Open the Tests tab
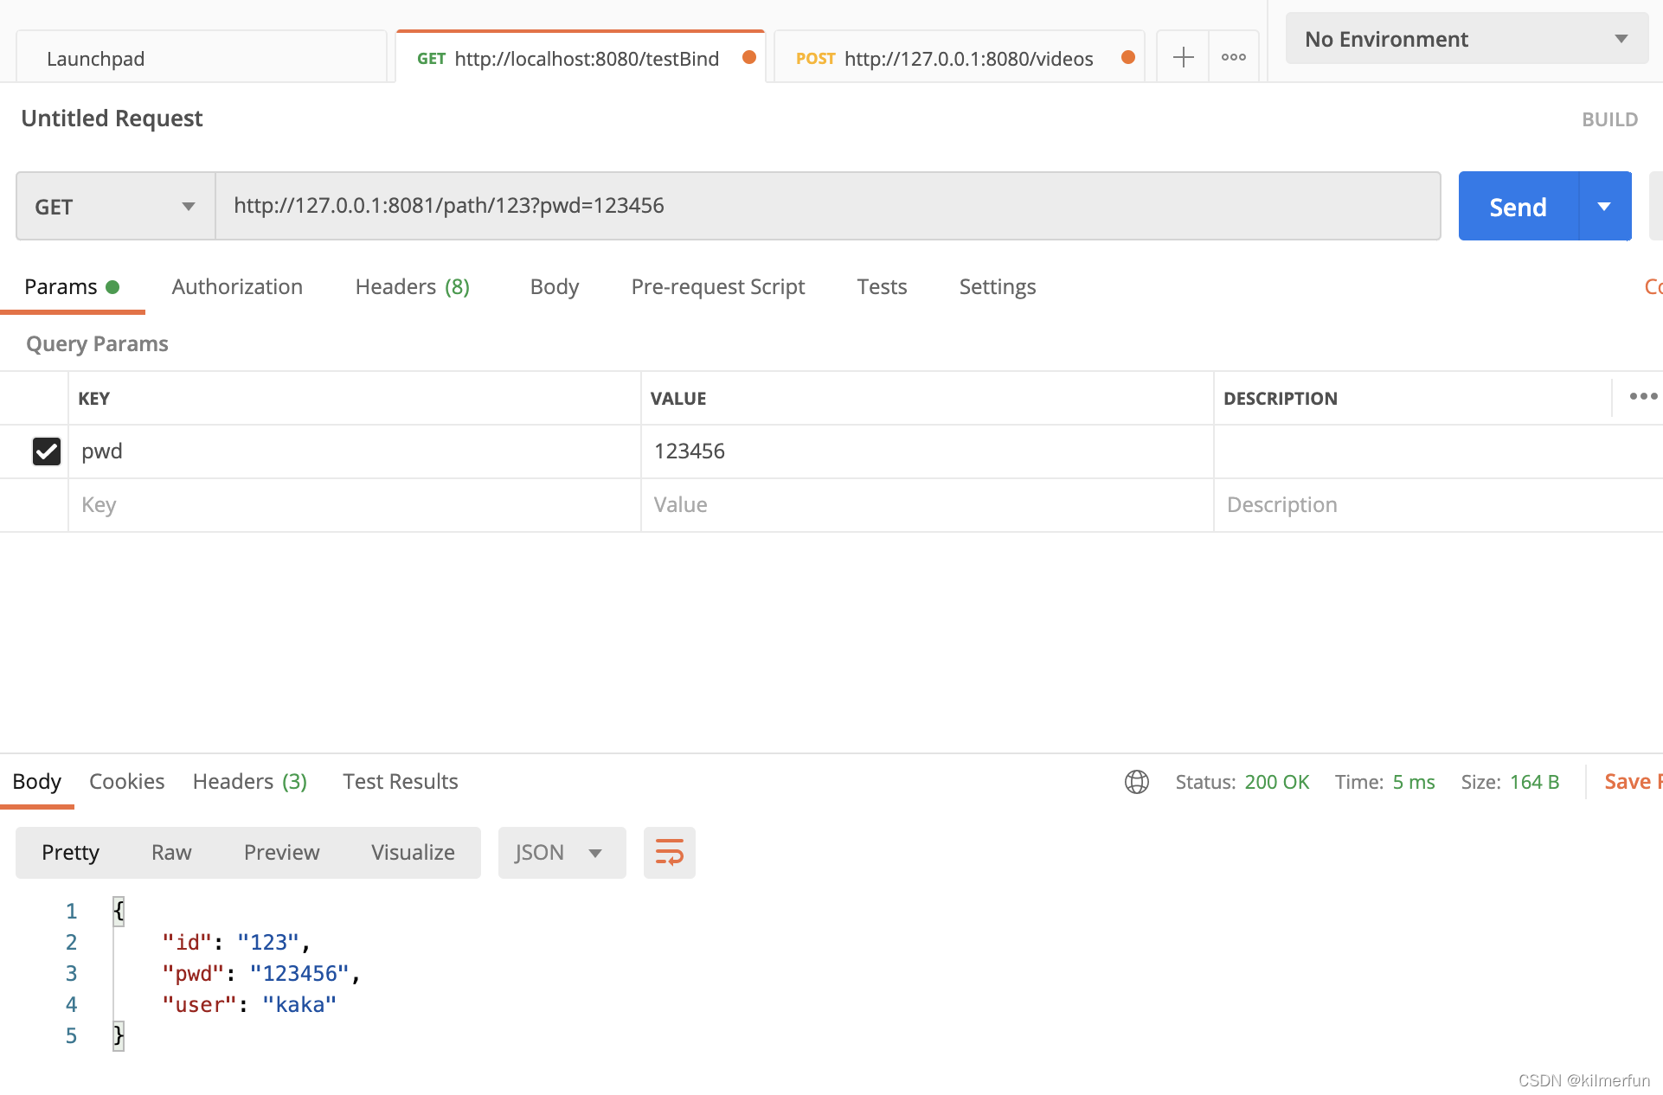1663x1095 pixels. (882, 287)
